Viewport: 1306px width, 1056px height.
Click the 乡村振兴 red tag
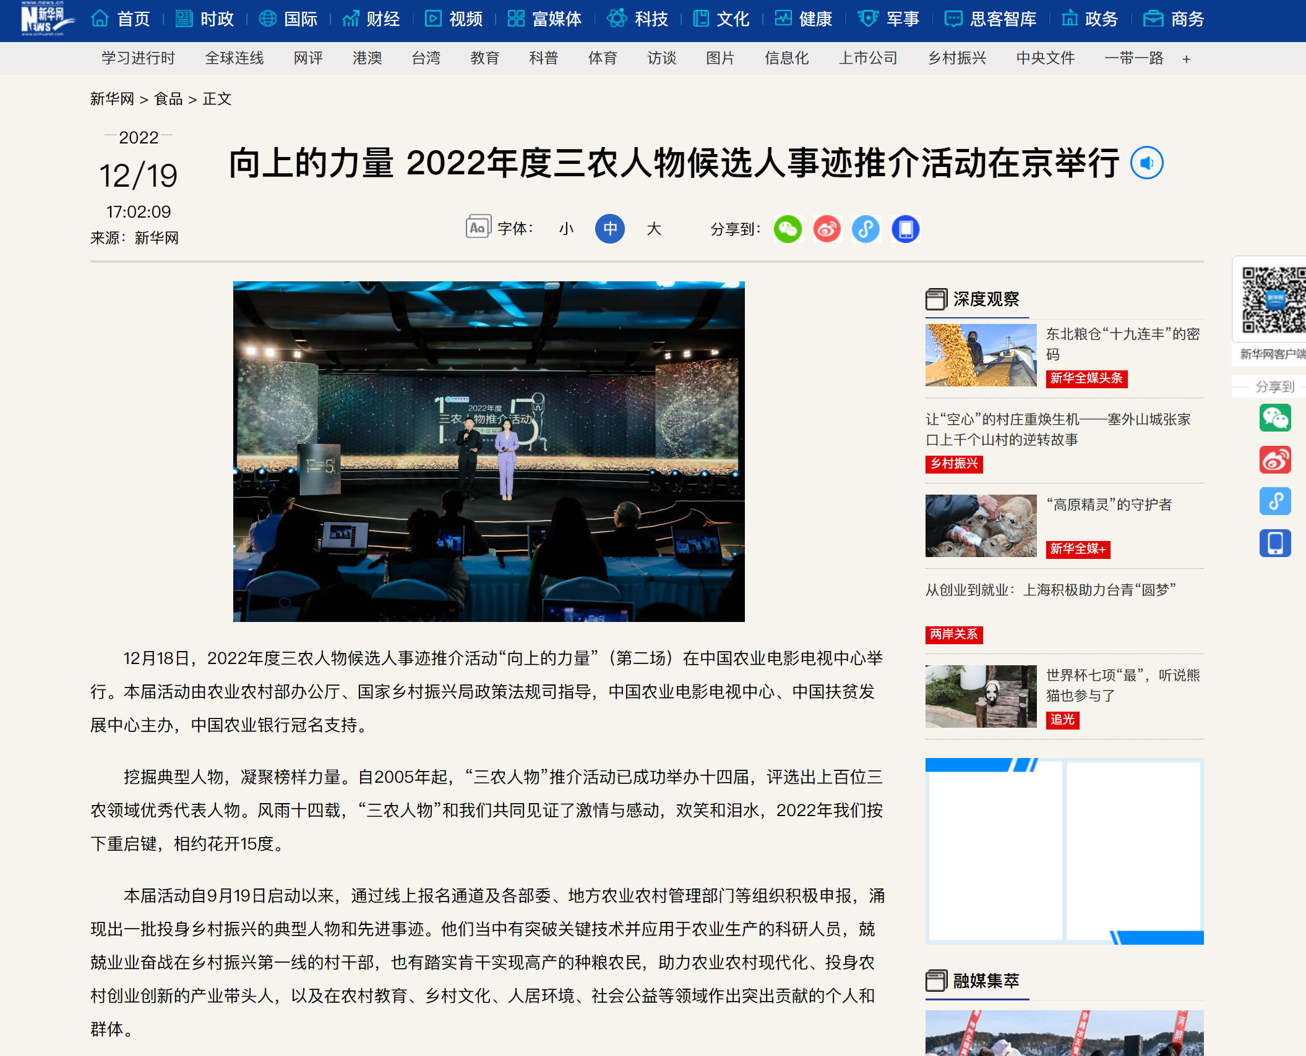(954, 464)
